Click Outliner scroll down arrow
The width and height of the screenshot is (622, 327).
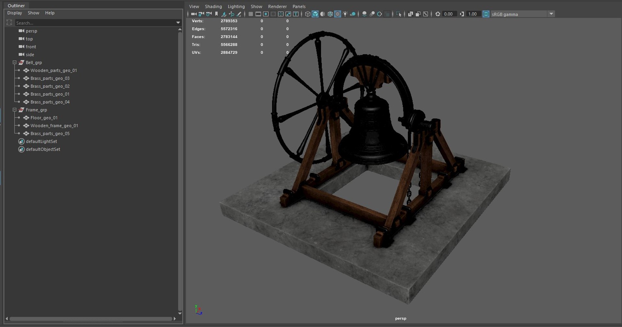coord(180,313)
